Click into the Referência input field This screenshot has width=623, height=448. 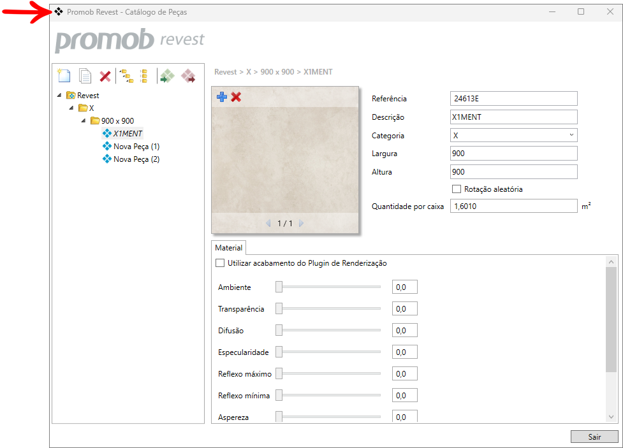click(513, 99)
